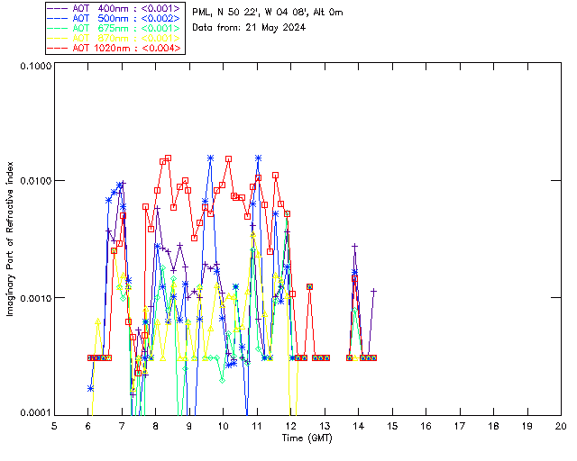Click the x-axis tick label 9
Viewport: 577px width, 461px height.
[189, 426]
